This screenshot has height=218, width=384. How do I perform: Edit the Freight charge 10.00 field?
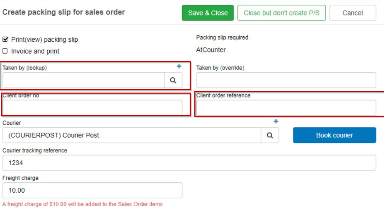(92, 190)
